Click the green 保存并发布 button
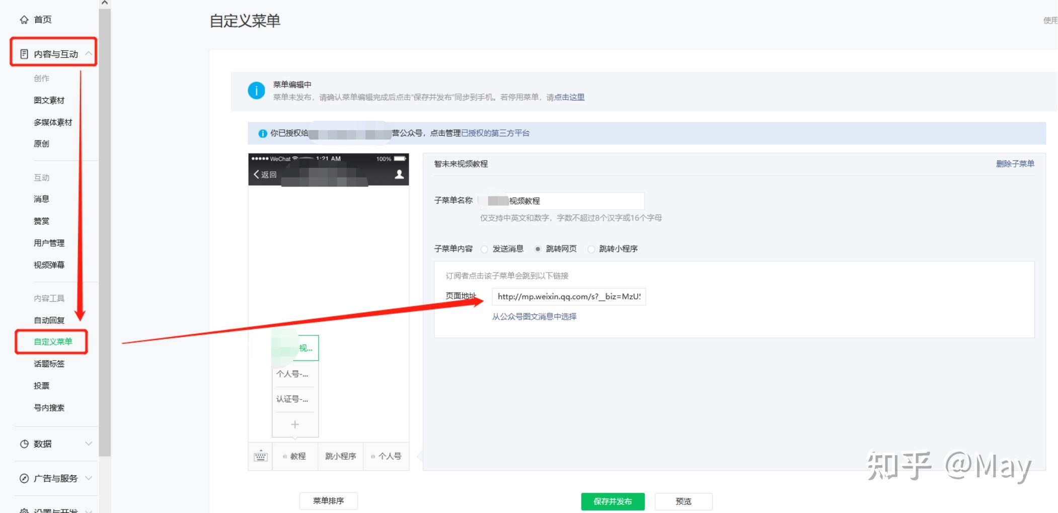This screenshot has height=513, width=1058. (x=613, y=501)
